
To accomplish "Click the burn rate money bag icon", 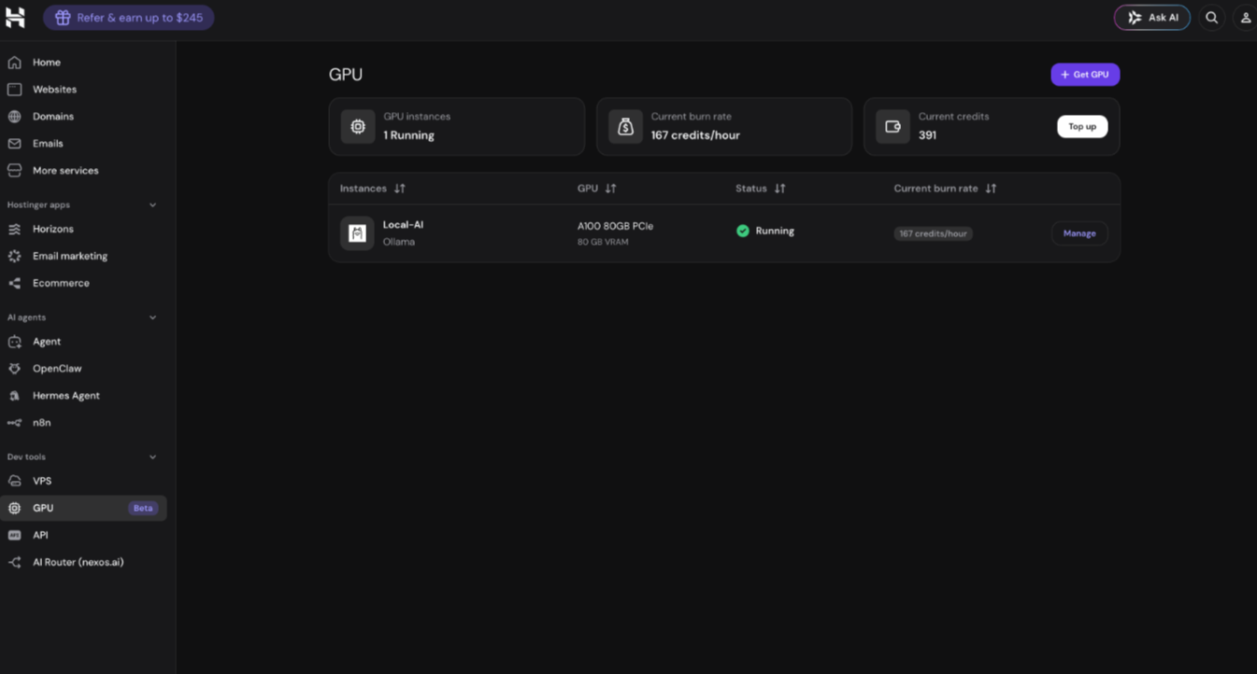I will tap(625, 126).
